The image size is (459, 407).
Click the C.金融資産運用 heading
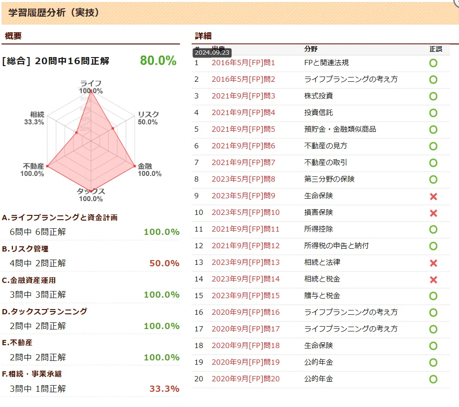click(29, 280)
